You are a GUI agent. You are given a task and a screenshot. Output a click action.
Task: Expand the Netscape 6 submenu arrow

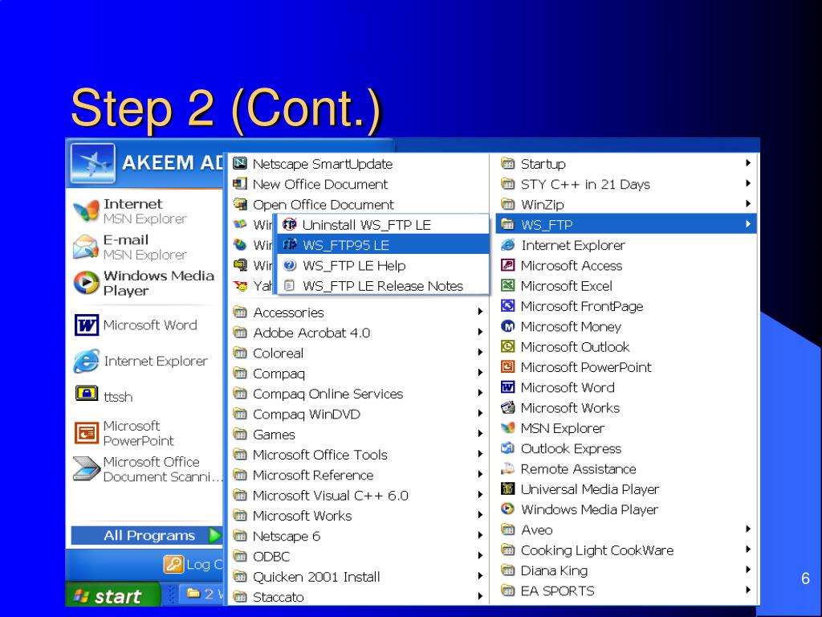pyautogui.click(x=480, y=535)
